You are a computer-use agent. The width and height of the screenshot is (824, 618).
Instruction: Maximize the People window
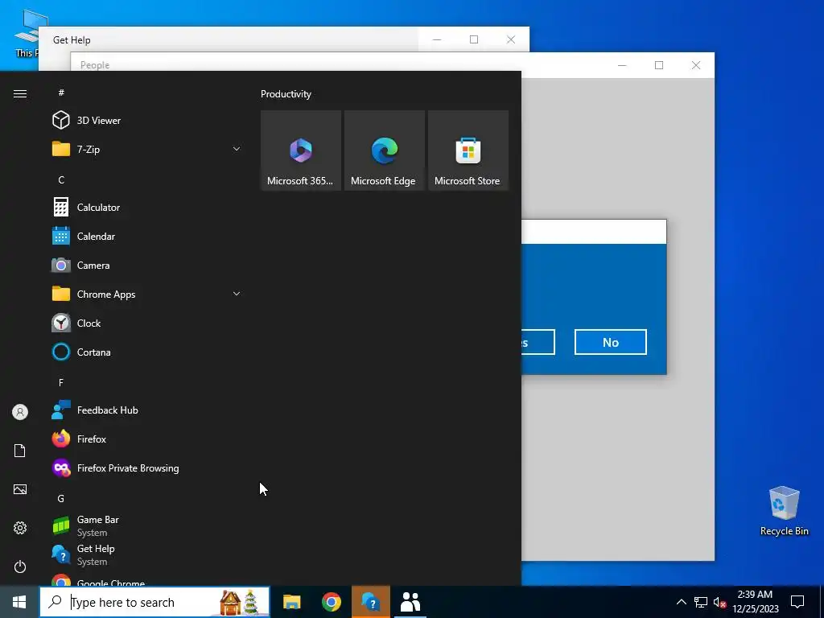click(x=659, y=65)
